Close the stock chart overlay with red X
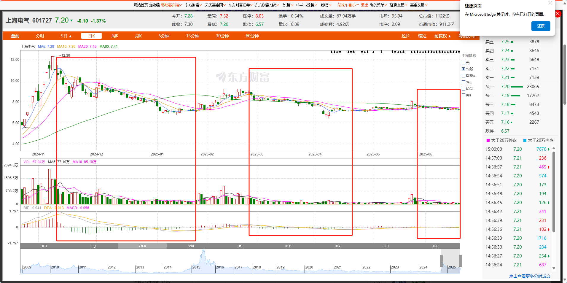The height and width of the screenshot is (283, 567). click(x=558, y=14)
